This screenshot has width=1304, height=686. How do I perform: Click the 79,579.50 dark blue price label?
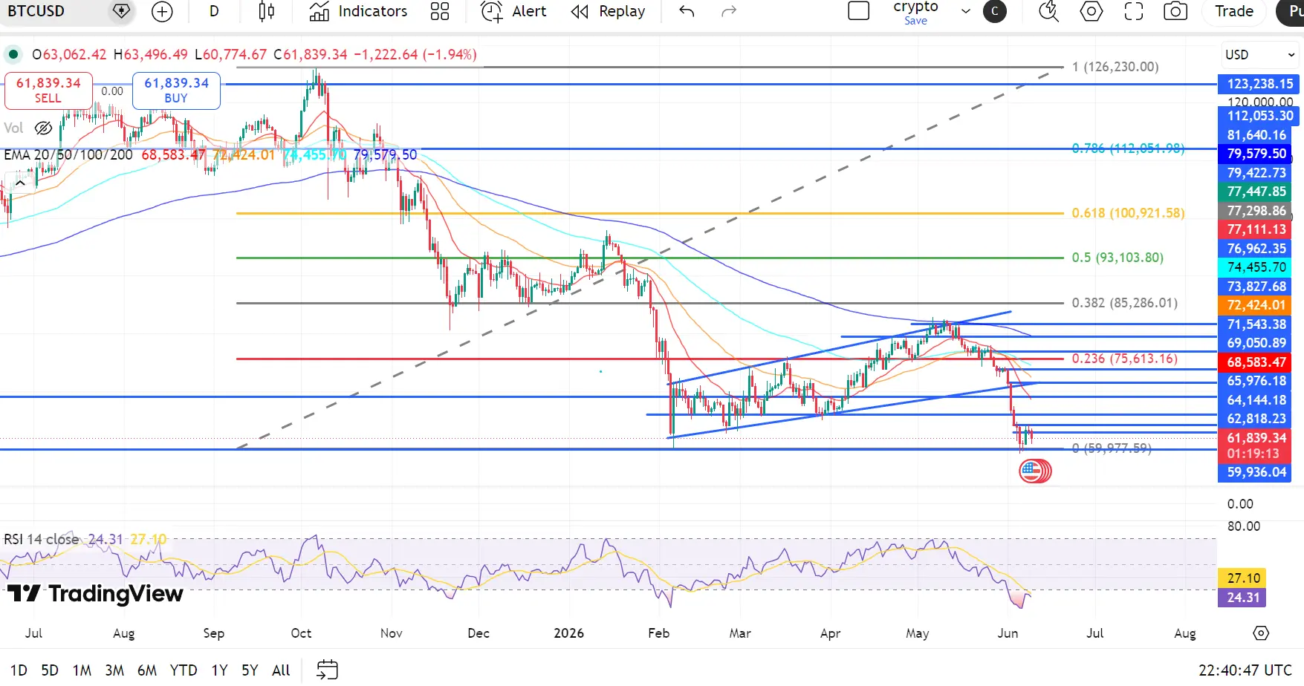point(1256,154)
